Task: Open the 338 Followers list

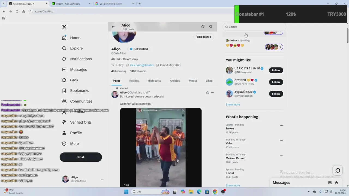Action: [x=138, y=71]
